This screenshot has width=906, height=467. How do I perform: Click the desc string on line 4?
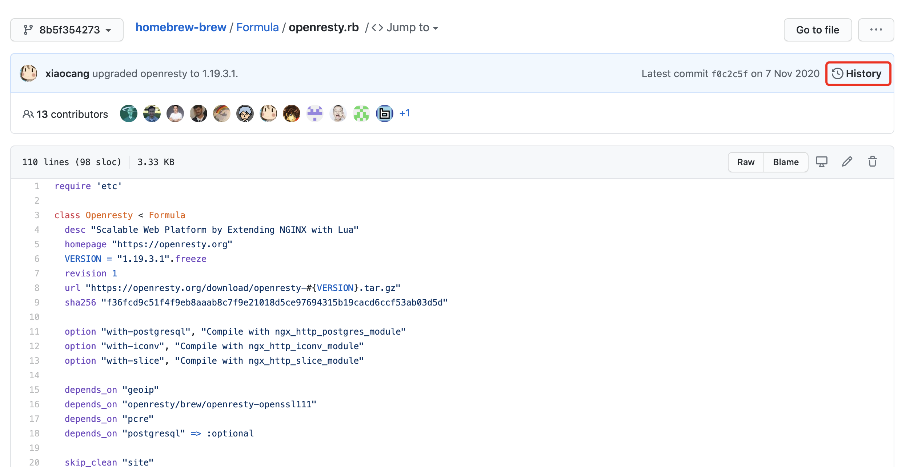[225, 230]
